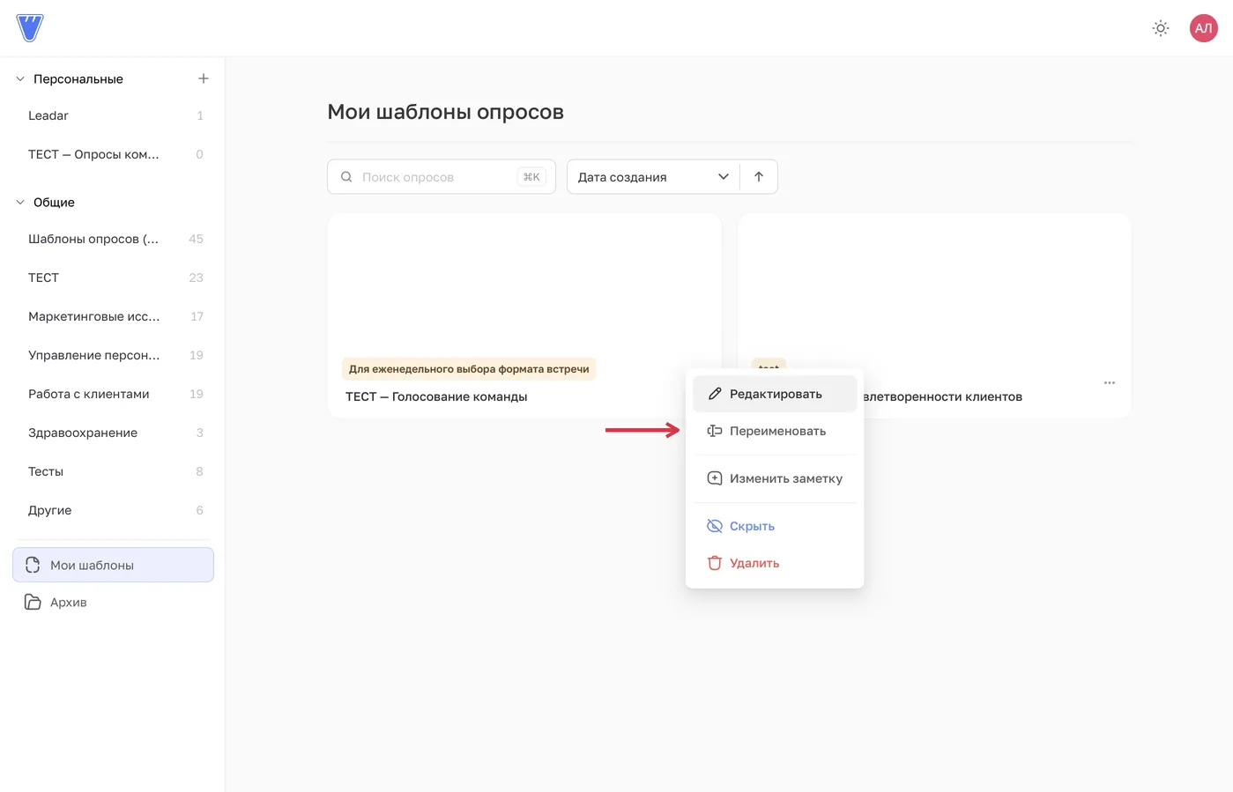Click the Мои шаблоны опросов heading

[x=445, y=112]
